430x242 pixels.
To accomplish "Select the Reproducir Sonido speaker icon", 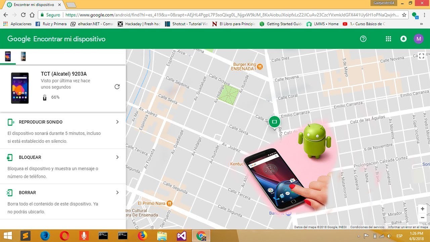I will coord(10,122).
